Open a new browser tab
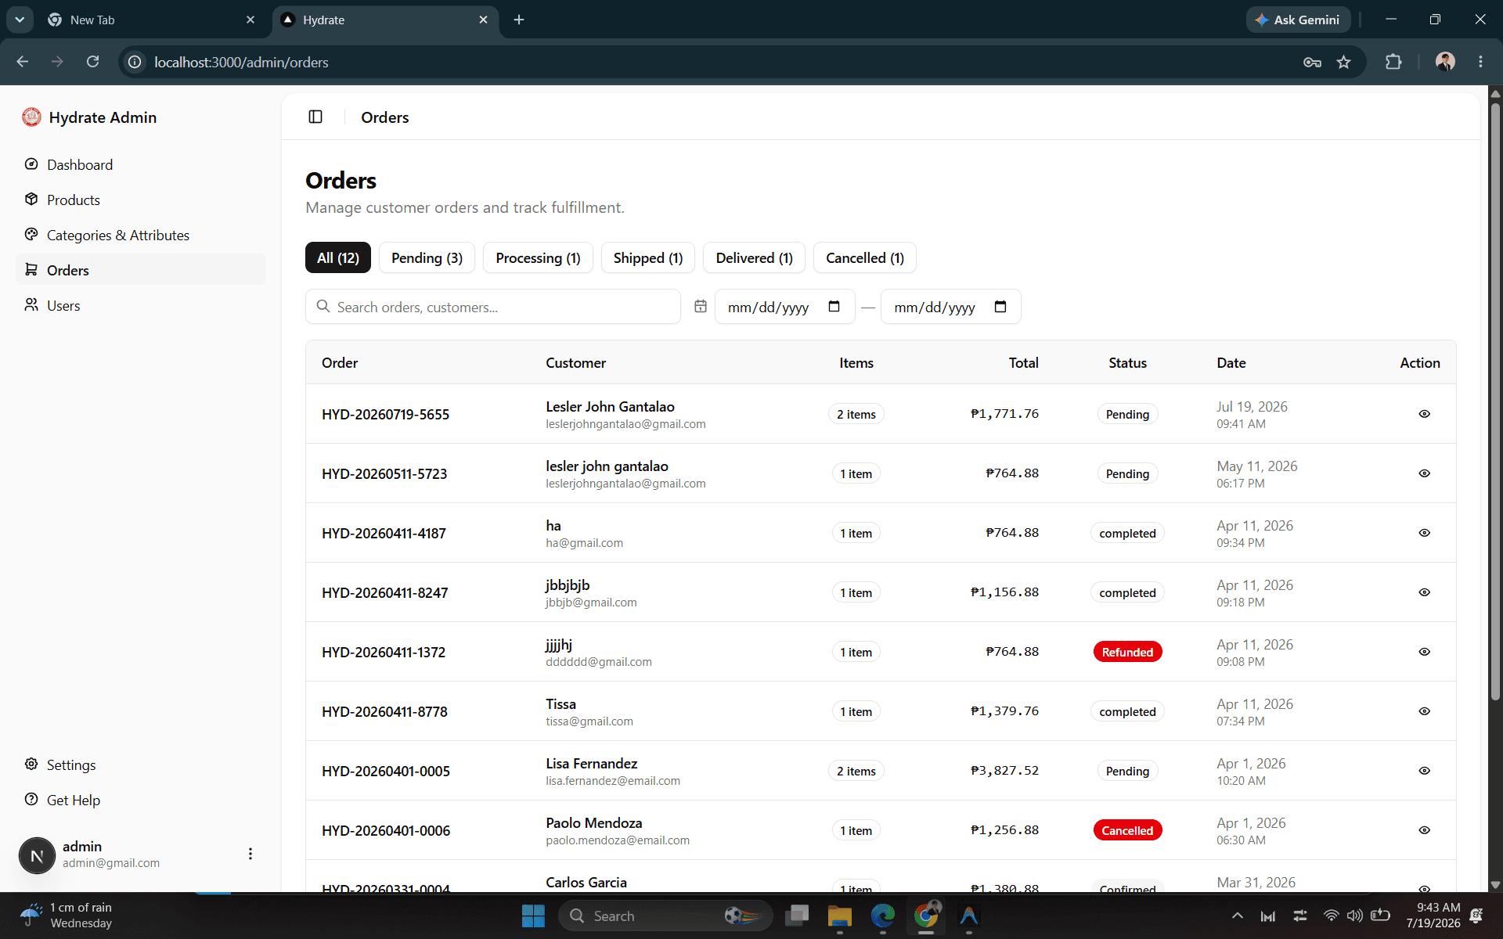Viewport: 1503px width, 939px height. (519, 20)
